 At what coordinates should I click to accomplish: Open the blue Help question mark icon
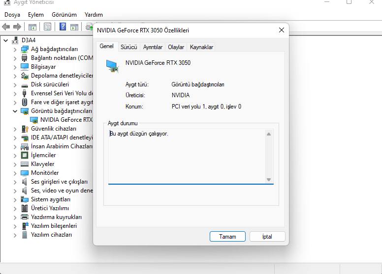click(63, 27)
